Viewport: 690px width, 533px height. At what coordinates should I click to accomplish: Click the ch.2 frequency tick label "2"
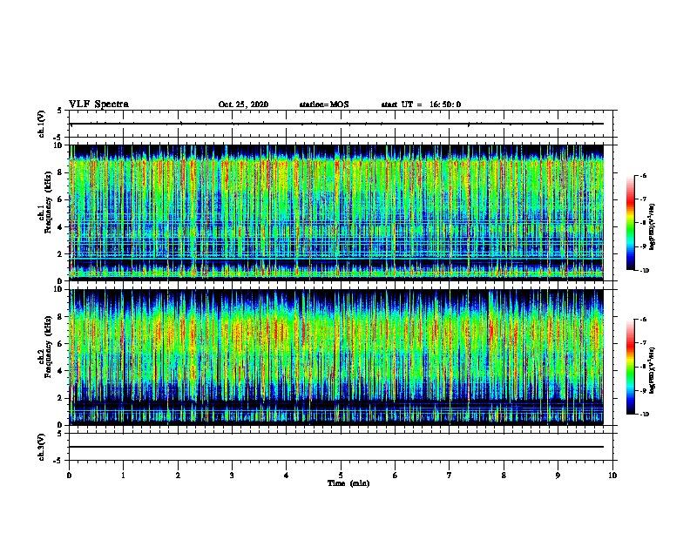click(60, 398)
